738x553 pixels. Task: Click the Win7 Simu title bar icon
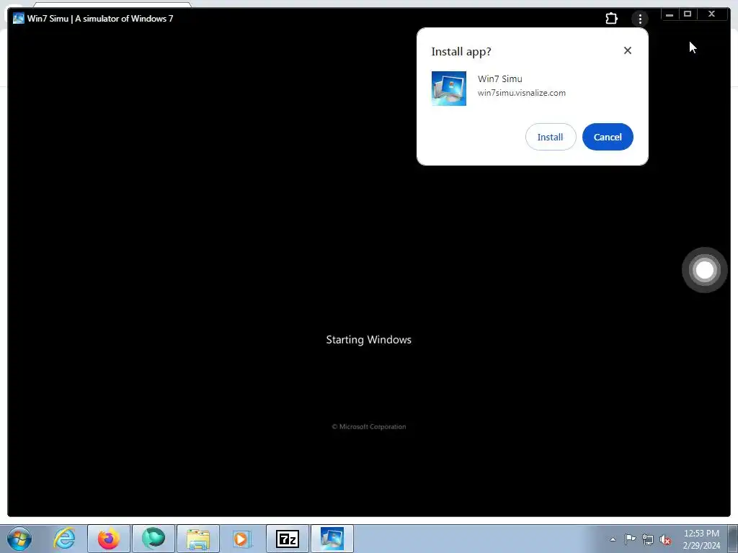click(x=18, y=18)
